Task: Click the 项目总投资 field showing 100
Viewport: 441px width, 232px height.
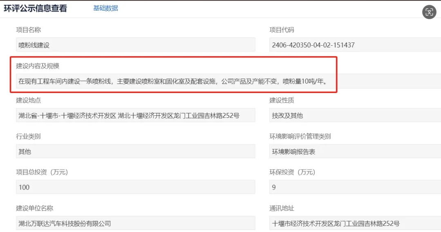Action: click(135, 187)
